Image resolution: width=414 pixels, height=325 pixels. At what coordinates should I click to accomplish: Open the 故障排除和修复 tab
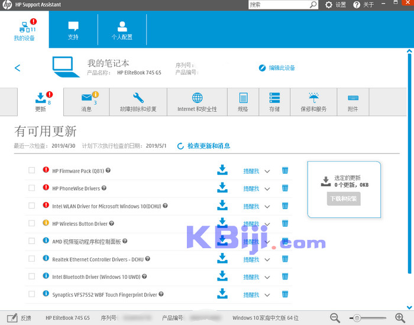138,102
